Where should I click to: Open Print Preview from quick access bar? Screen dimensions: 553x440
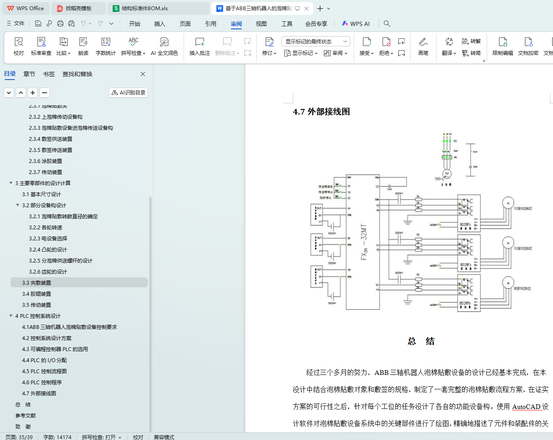(x=71, y=24)
